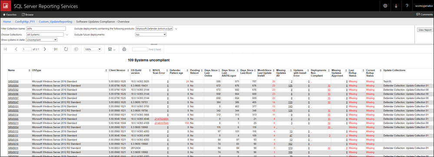Click Filter Collection Name field
This screenshot has height=157, width=434.
tap(46, 29)
